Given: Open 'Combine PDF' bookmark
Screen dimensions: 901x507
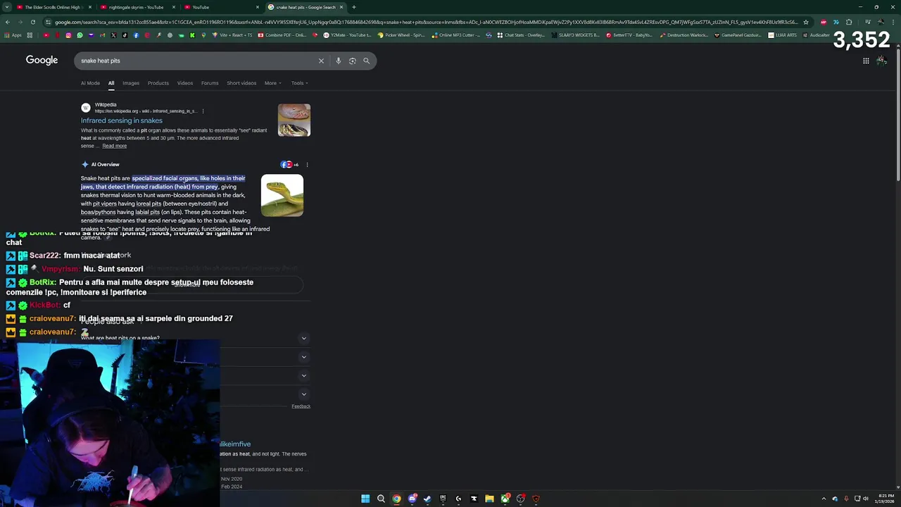Looking at the screenshot, I should click(282, 35).
